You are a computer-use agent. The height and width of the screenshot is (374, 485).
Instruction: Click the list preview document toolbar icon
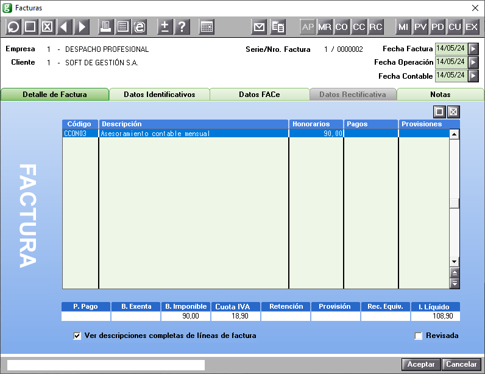(123, 27)
